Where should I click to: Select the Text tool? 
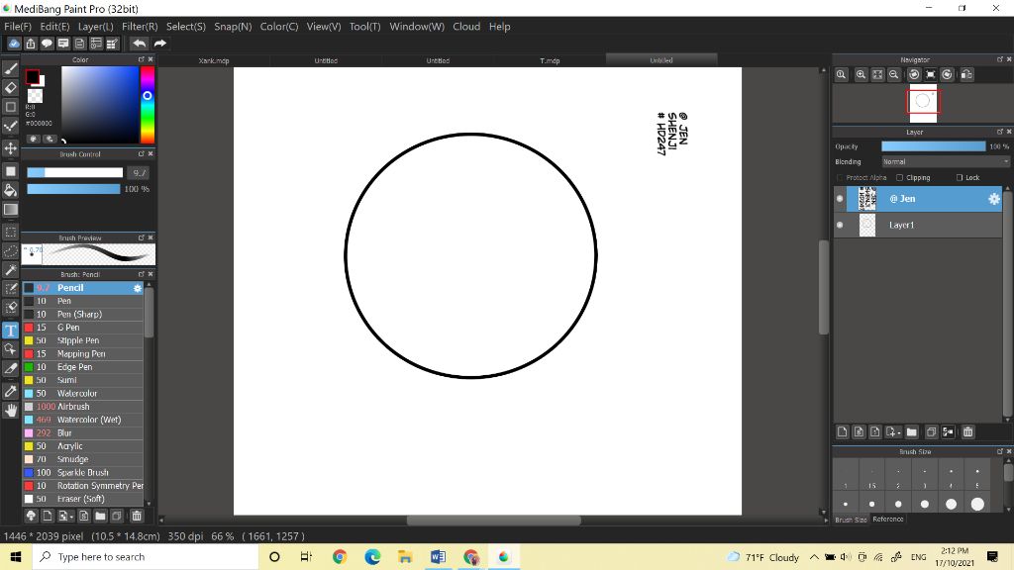[10, 331]
